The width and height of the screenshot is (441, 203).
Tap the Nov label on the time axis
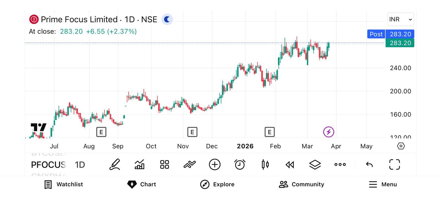183,146
